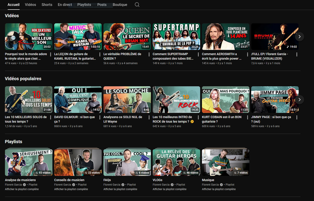The image size is (314, 201).
Task: Open Florent Garcia channel under FAQs playlist
Action: point(112,185)
